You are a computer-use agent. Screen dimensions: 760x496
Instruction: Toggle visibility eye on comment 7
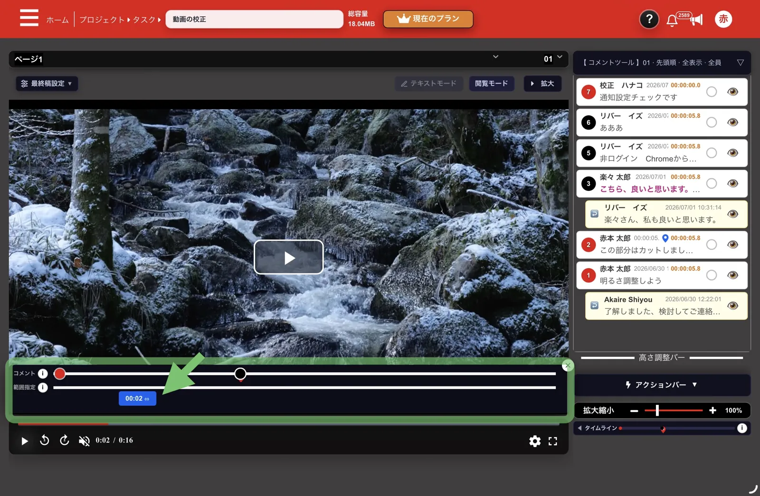point(732,92)
